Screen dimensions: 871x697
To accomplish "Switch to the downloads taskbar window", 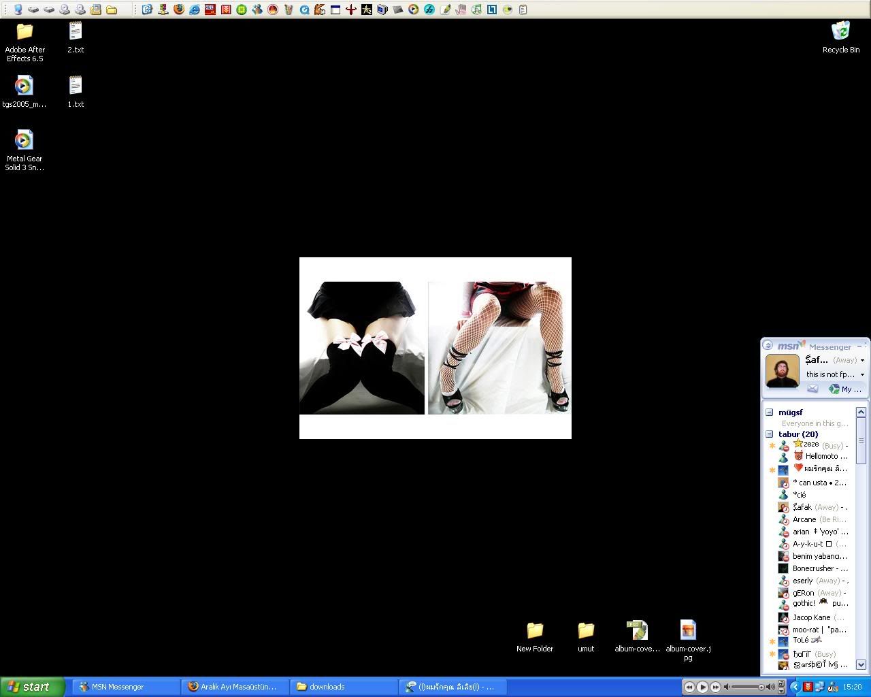I will 344,687.
